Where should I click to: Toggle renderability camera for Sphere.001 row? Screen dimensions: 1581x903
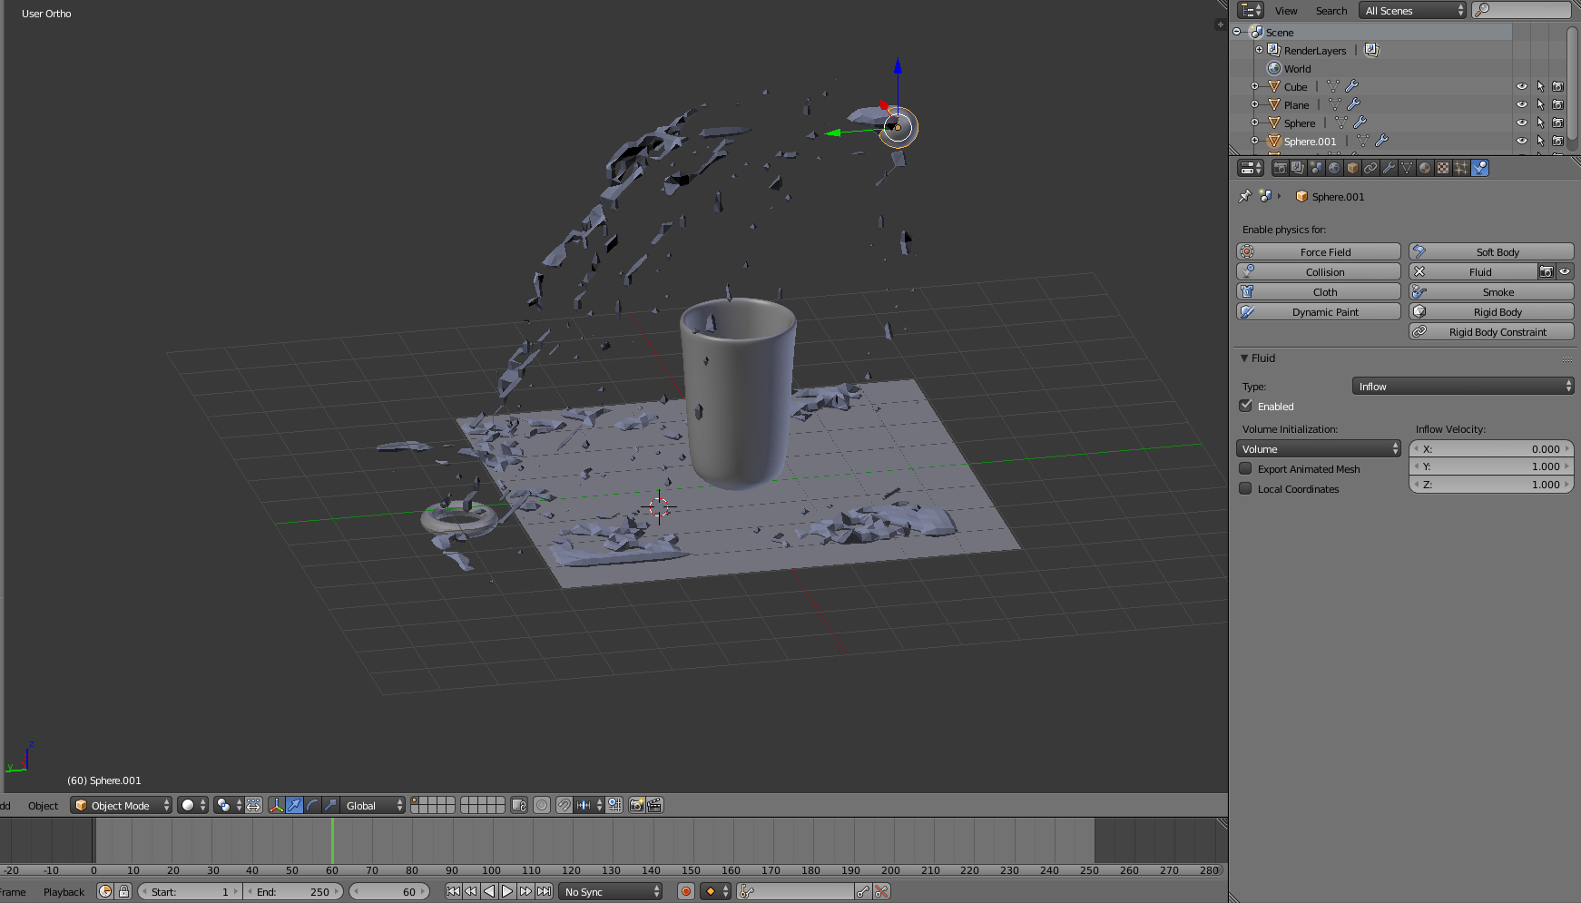(1557, 141)
